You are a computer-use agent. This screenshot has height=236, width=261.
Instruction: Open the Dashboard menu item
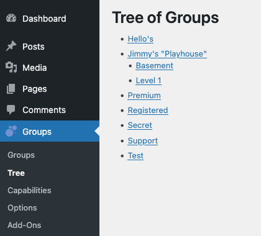tap(50, 19)
